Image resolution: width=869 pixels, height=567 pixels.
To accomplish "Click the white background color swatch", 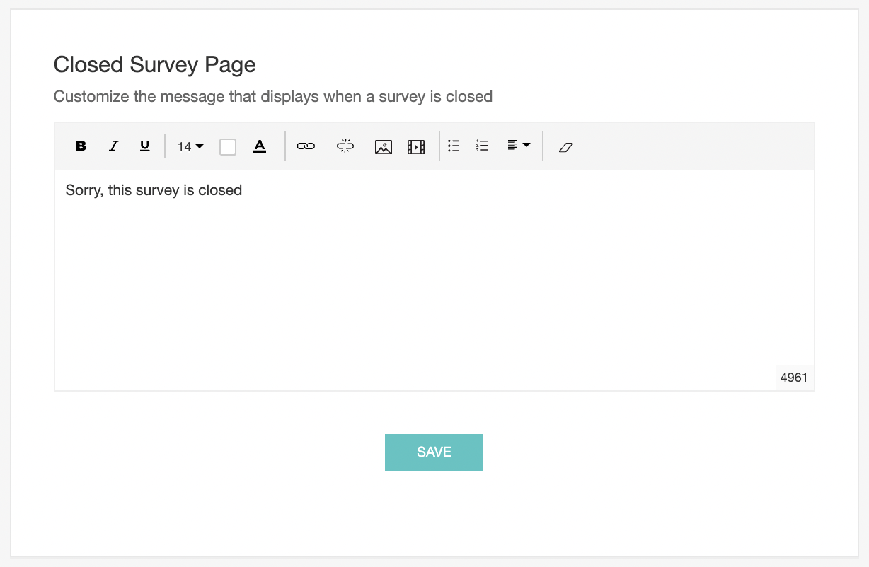I will pyautogui.click(x=228, y=146).
